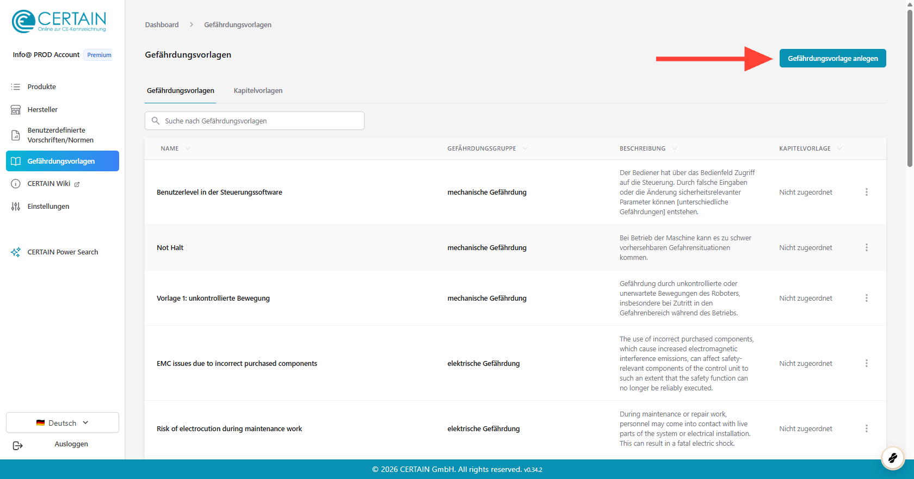Click Gefährdungsvorlagen breadcrumb item
Image resolution: width=914 pixels, height=479 pixels.
(238, 25)
